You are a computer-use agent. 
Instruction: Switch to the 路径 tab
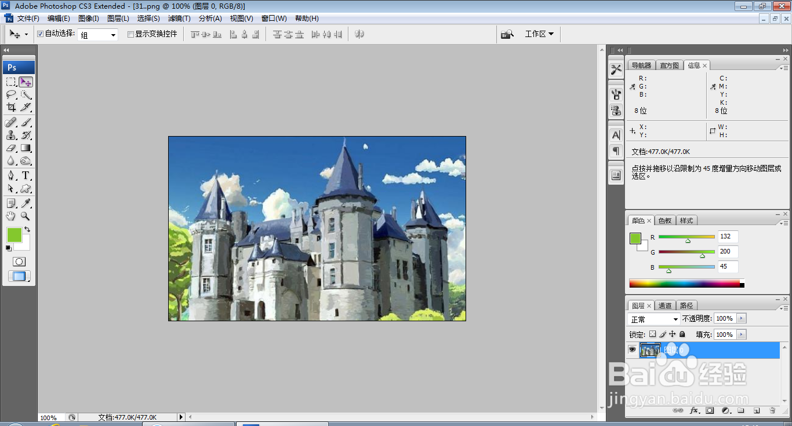coord(686,306)
